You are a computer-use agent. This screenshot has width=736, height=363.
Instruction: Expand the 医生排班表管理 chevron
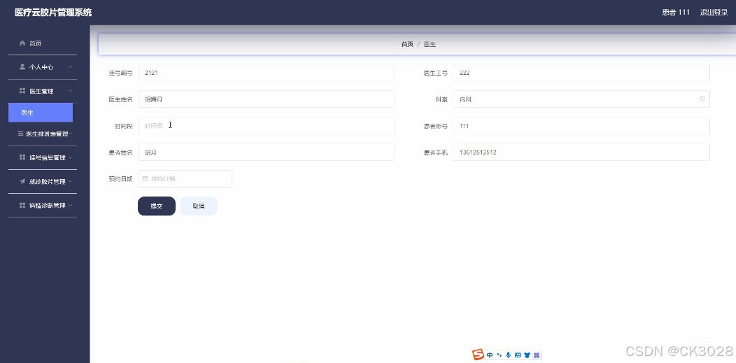click(x=71, y=134)
